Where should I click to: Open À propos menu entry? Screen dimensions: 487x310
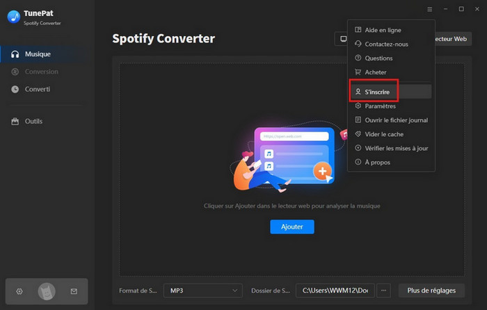tap(391, 162)
